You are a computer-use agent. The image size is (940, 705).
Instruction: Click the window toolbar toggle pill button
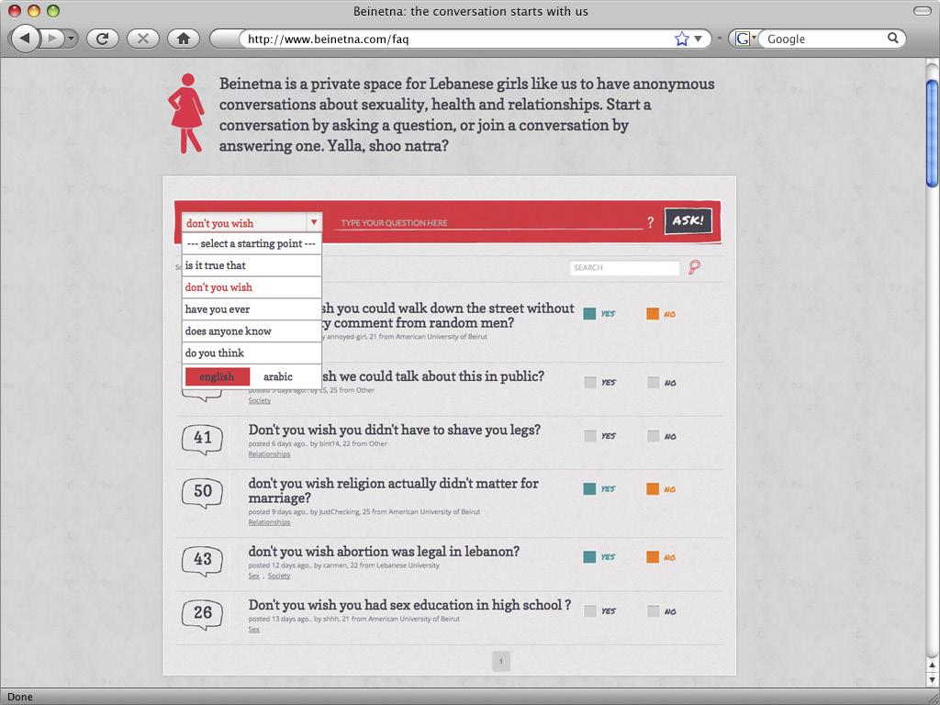pyautogui.click(x=922, y=11)
